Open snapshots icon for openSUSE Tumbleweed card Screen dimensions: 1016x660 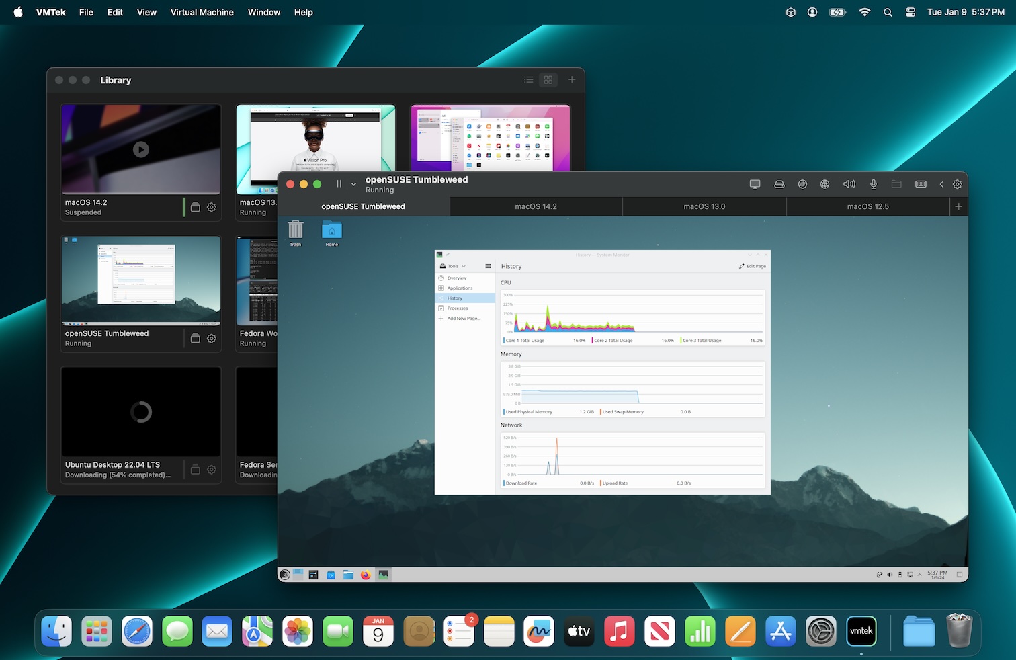pos(195,339)
